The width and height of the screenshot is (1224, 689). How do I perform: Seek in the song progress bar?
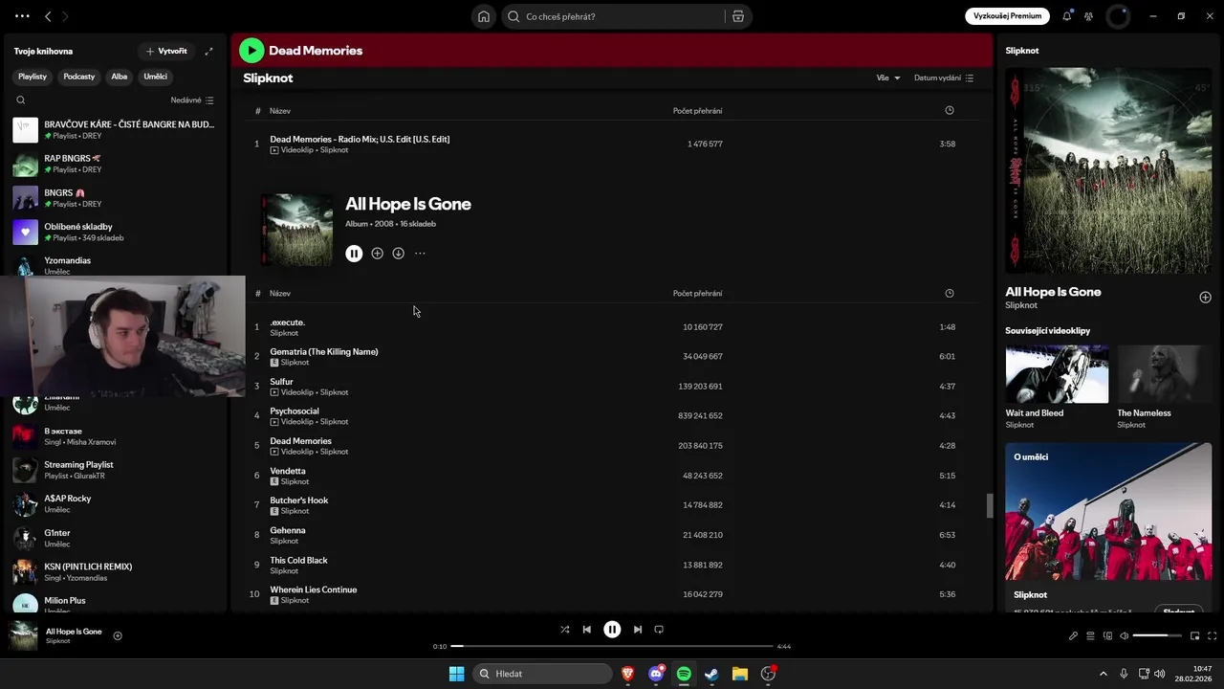coord(612,646)
